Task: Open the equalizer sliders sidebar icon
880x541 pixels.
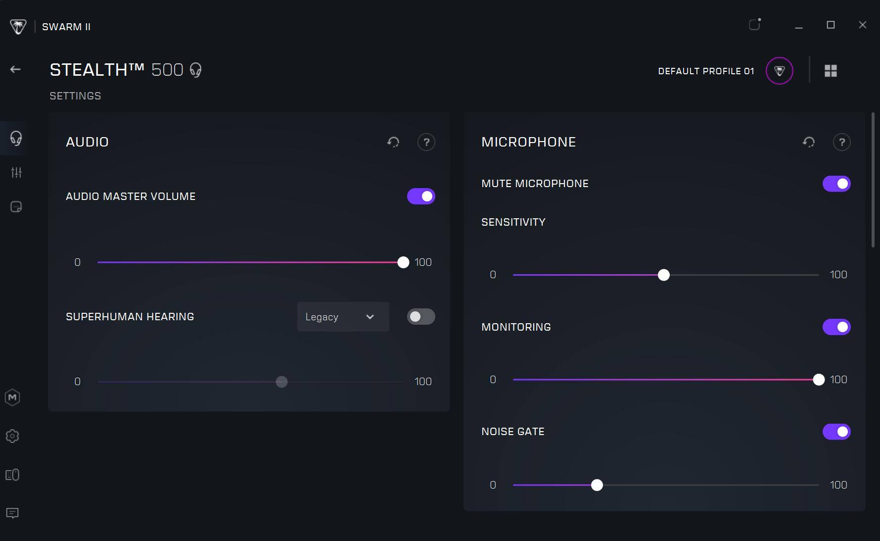Action: point(16,172)
